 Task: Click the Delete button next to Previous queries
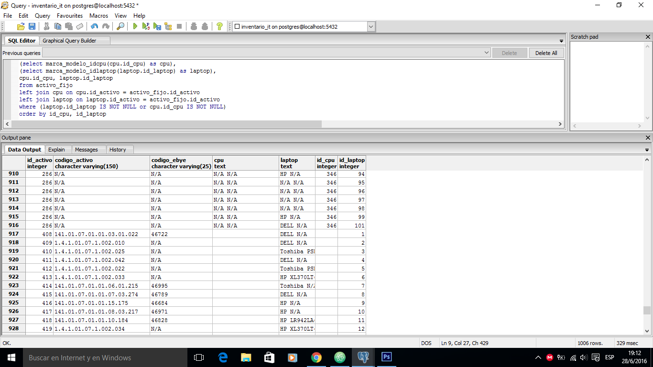pyautogui.click(x=509, y=53)
